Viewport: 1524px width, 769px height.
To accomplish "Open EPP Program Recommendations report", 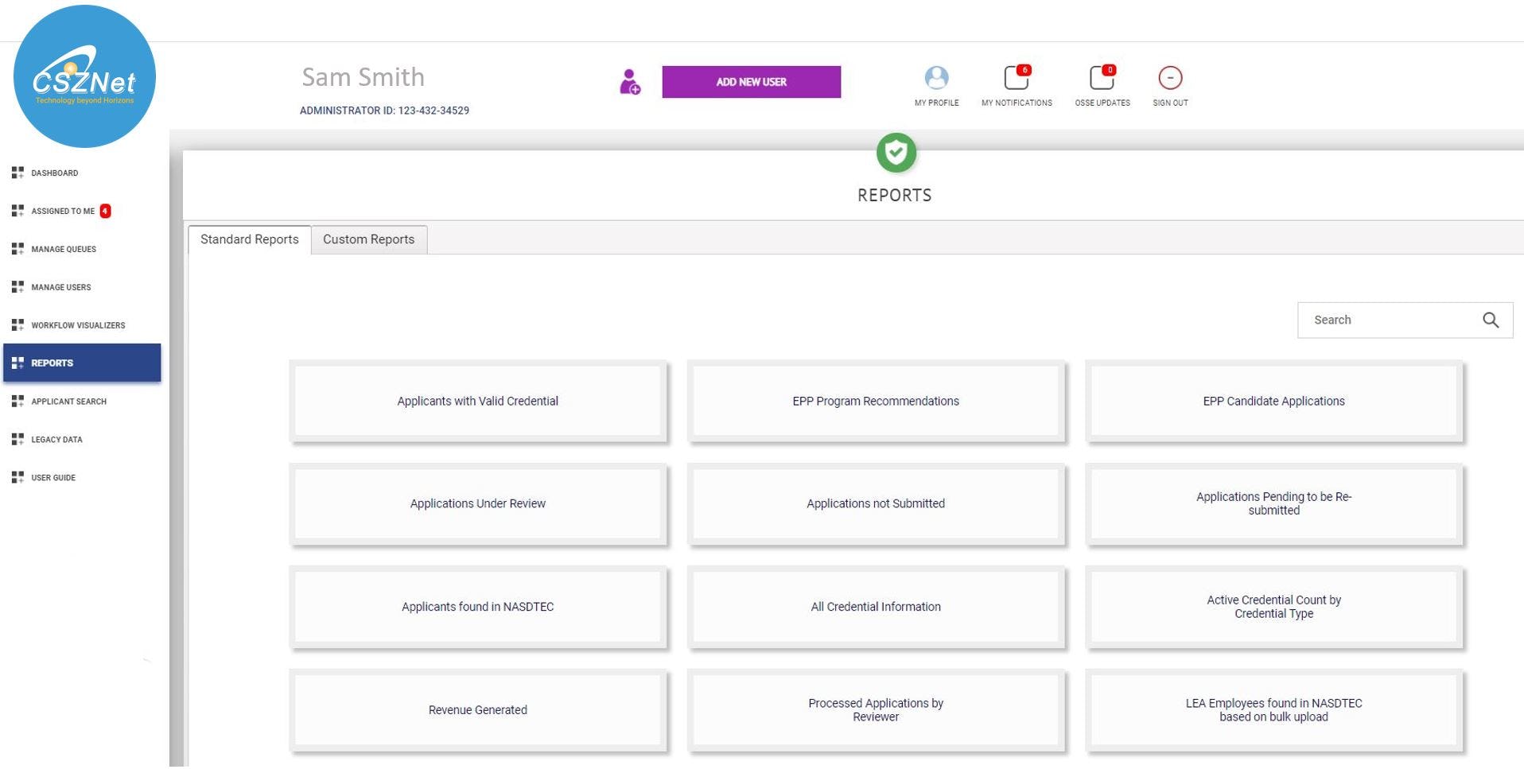I will 876,401.
